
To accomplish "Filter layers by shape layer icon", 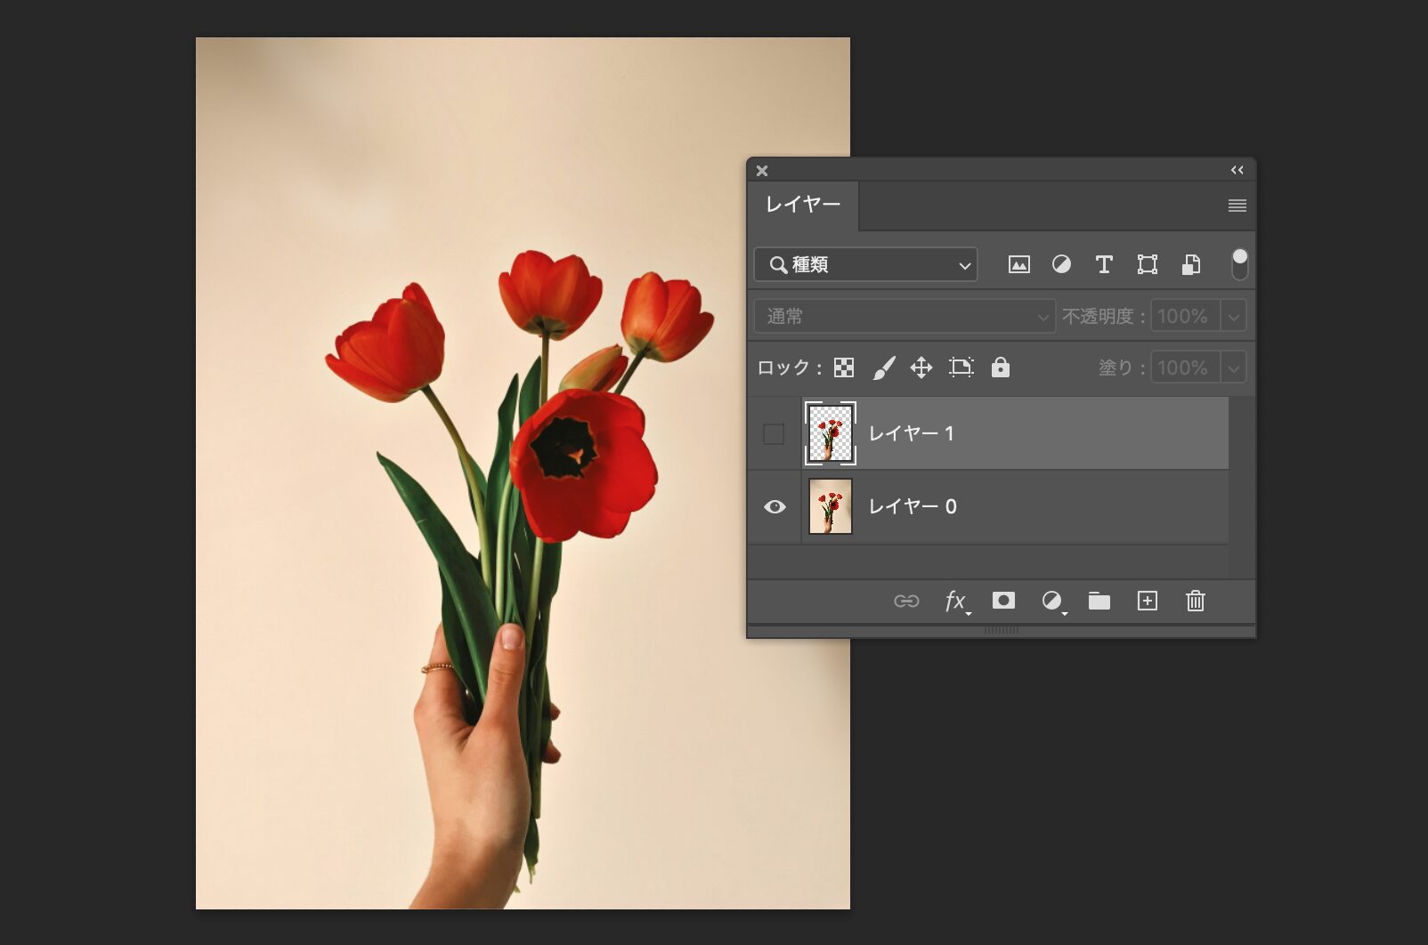I will coord(1148,264).
